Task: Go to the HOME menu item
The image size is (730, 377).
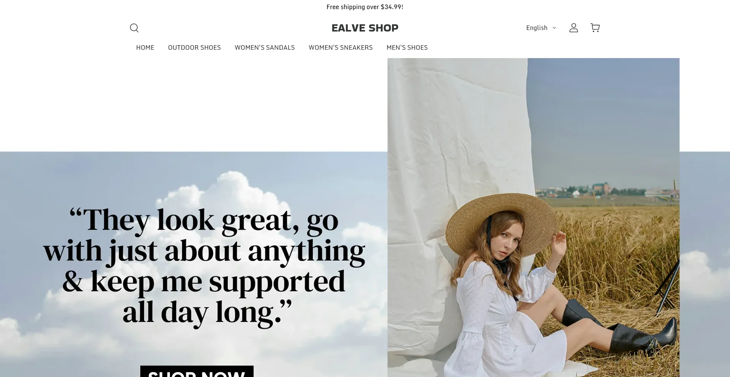Action: tap(145, 47)
